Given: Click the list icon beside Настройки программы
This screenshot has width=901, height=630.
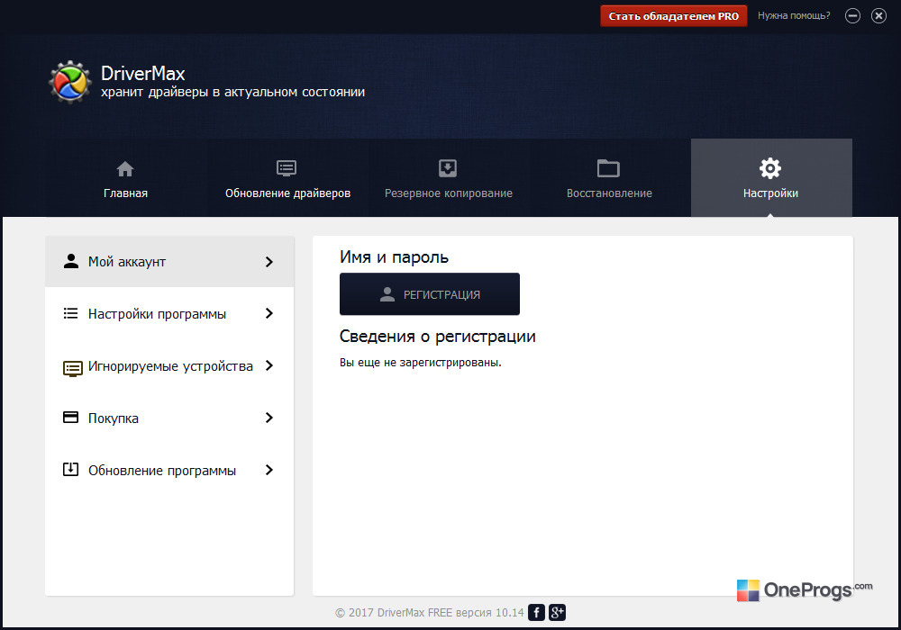Looking at the screenshot, I should click(70, 313).
